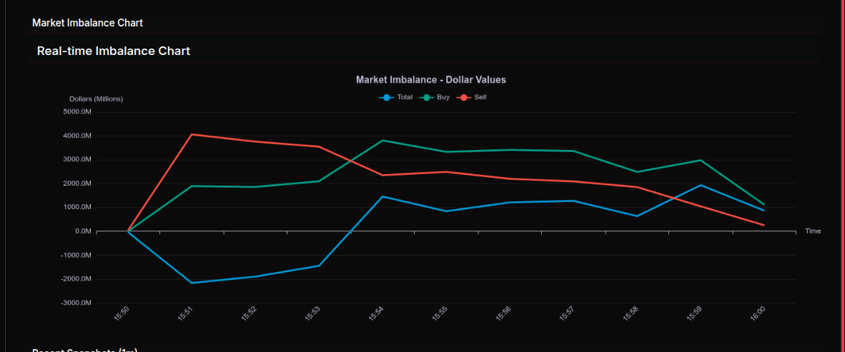
Task: Select Total line data point at 15:59
Action: 701,185
